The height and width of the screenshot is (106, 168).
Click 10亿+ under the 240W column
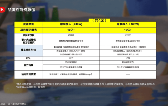[x=71, y=30]
